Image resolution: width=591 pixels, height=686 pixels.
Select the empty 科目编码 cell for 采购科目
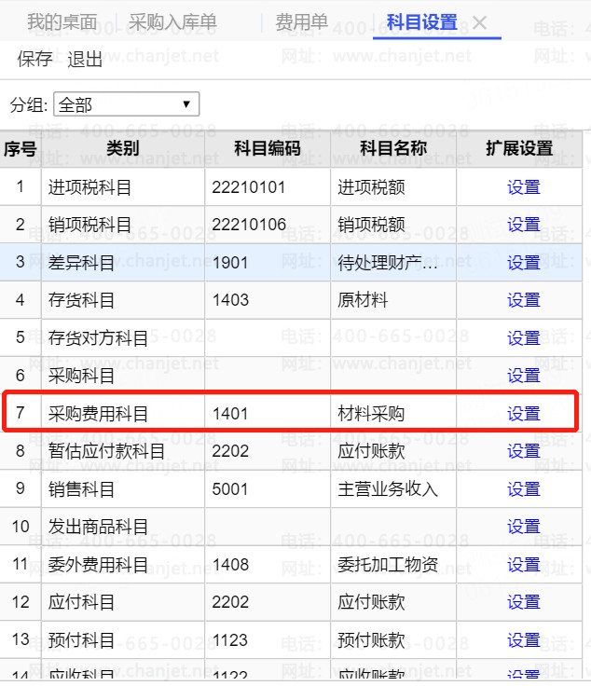(x=268, y=376)
